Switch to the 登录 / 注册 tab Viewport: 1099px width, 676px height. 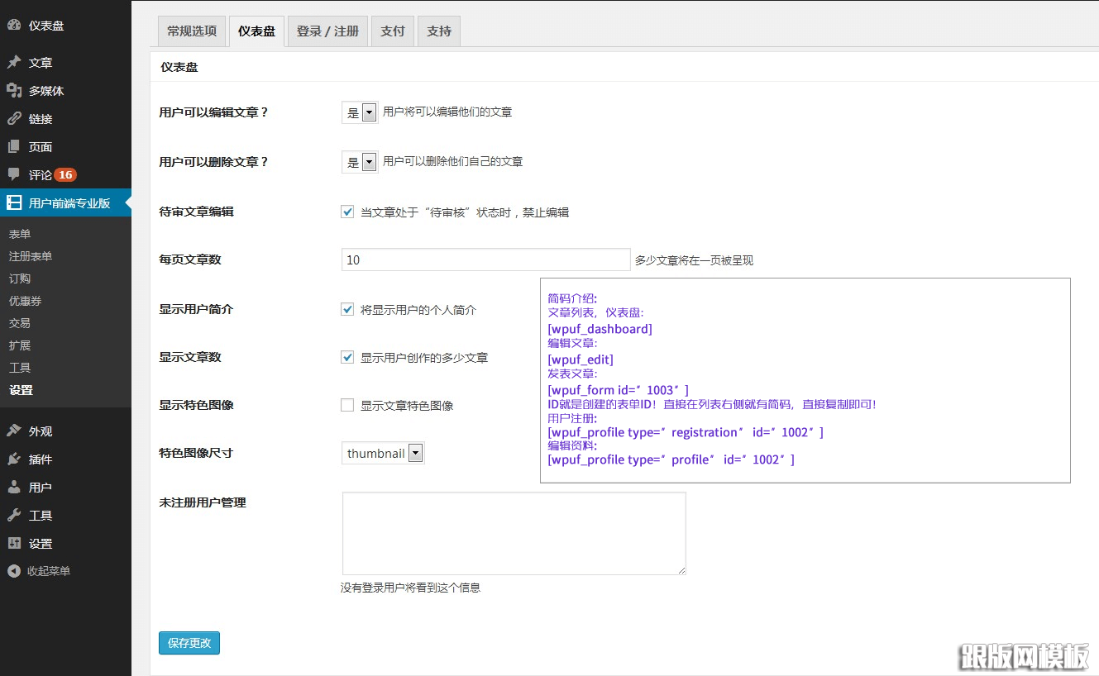coord(327,31)
